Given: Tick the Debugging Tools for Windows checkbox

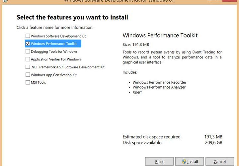Looking at the screenshot, I should [28, 51].
